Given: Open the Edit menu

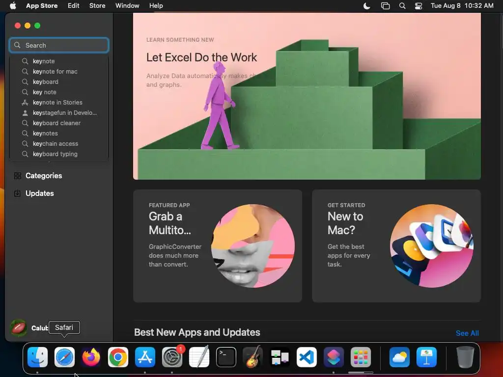Looking at the screenshot, I should coord(74,6).
